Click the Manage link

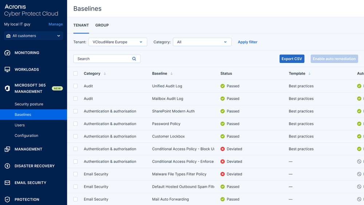55,24
